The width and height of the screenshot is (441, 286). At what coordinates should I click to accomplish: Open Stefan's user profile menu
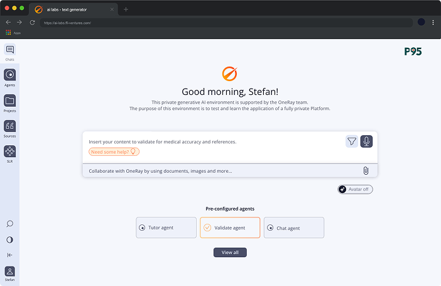(x=9, y=273)
